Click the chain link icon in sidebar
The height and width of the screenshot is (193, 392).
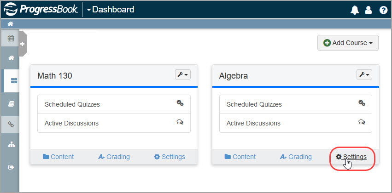pyautogui.click(x=11, y=124)
